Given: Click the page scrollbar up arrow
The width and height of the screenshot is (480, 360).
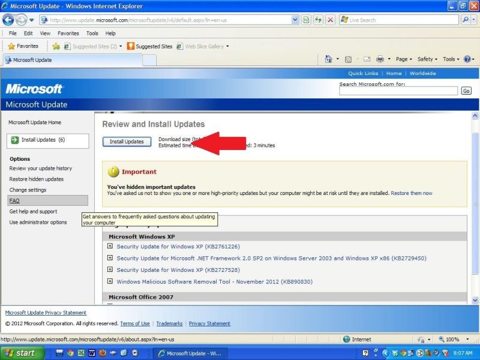Looking at the screenshot, I should [x=475, y=116].
